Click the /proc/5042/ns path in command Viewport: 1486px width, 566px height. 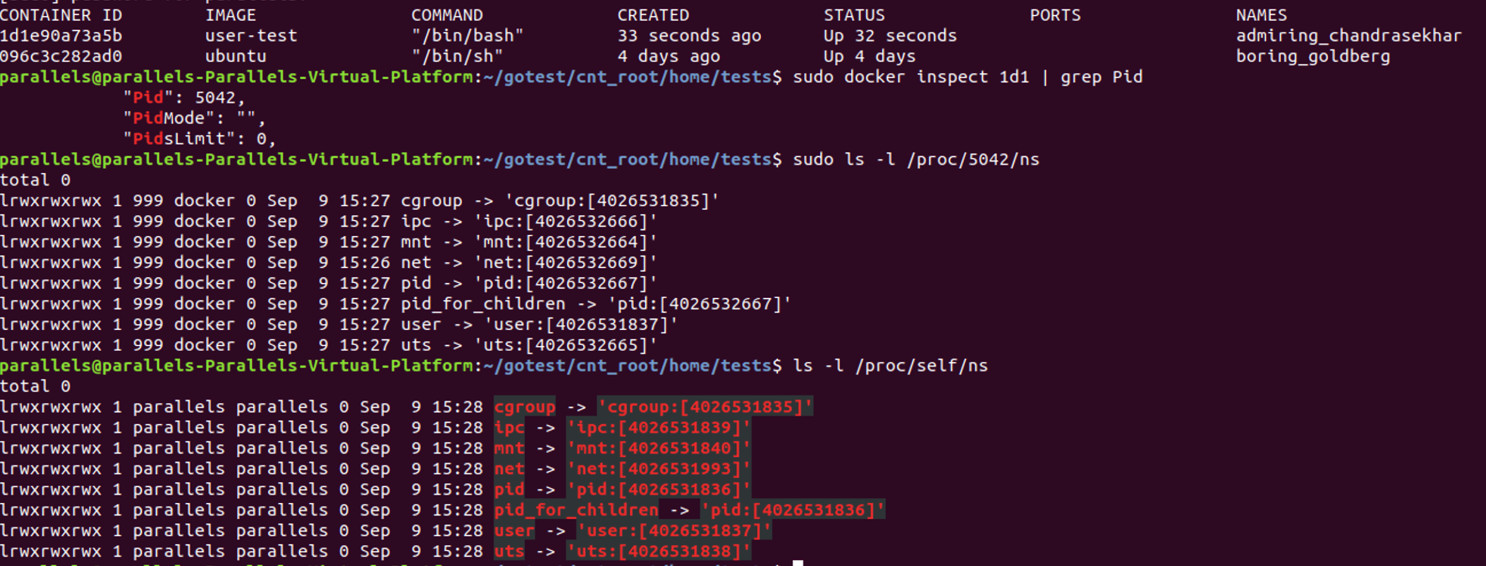(x=972, y=160)
